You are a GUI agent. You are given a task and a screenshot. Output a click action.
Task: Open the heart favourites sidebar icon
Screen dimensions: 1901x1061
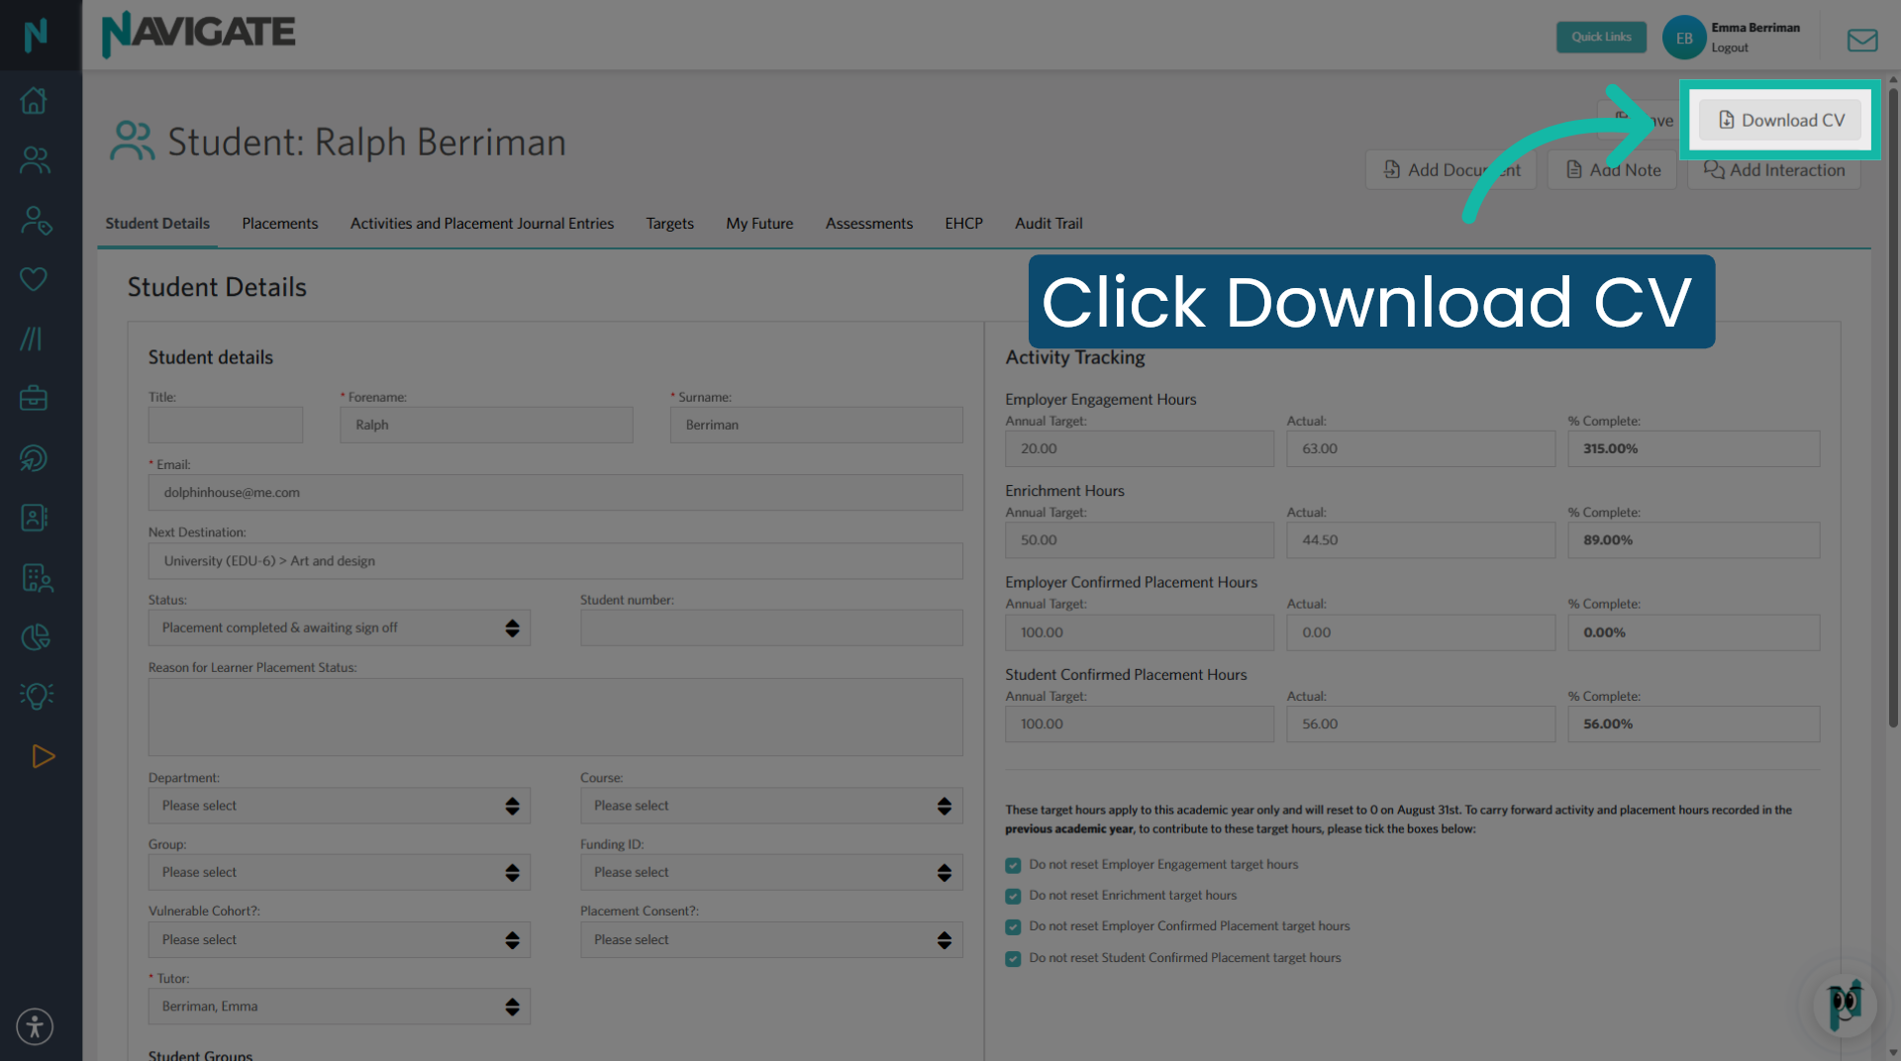tap(34, 279)
